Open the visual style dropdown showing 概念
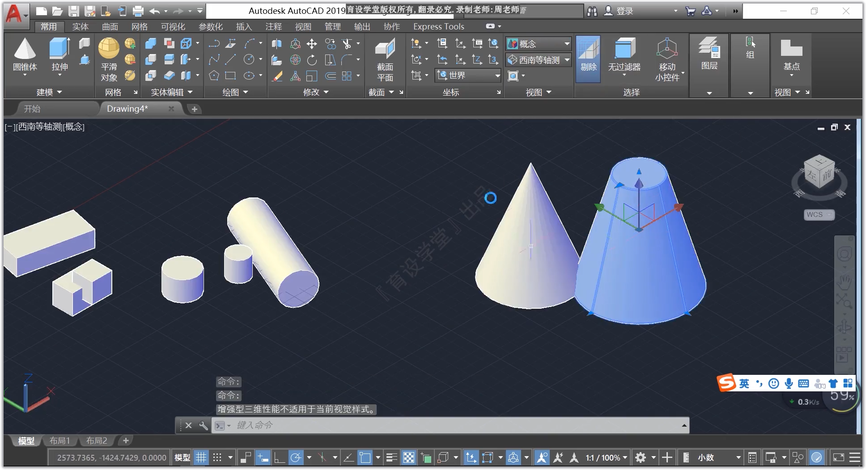Screen dimensions: 866x470 pos(539,44)
